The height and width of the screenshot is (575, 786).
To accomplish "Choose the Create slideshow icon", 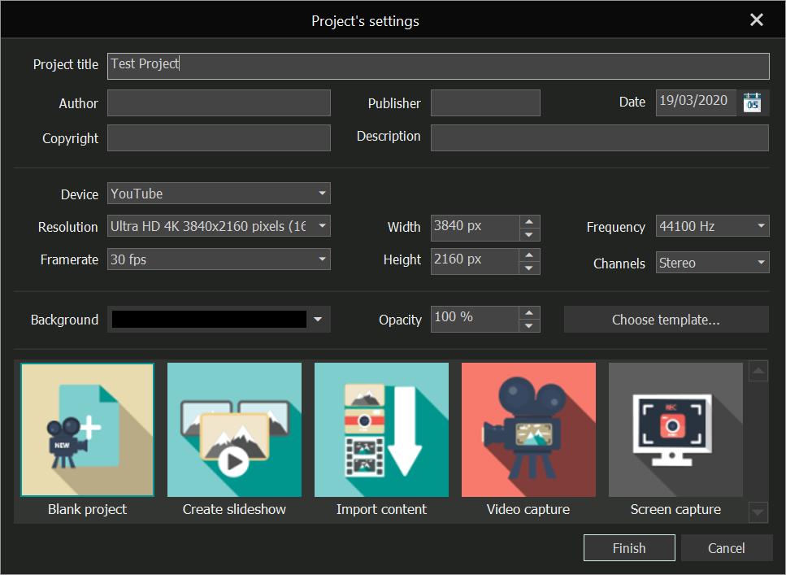I will (234, 429).
